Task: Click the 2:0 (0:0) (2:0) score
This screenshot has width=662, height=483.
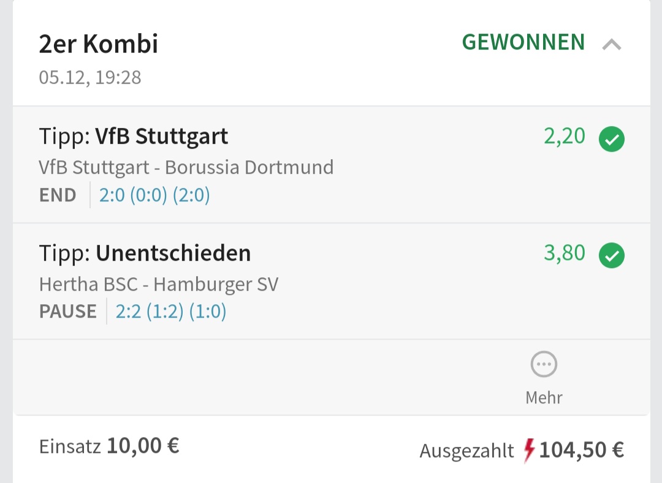Action: point(154,195)
